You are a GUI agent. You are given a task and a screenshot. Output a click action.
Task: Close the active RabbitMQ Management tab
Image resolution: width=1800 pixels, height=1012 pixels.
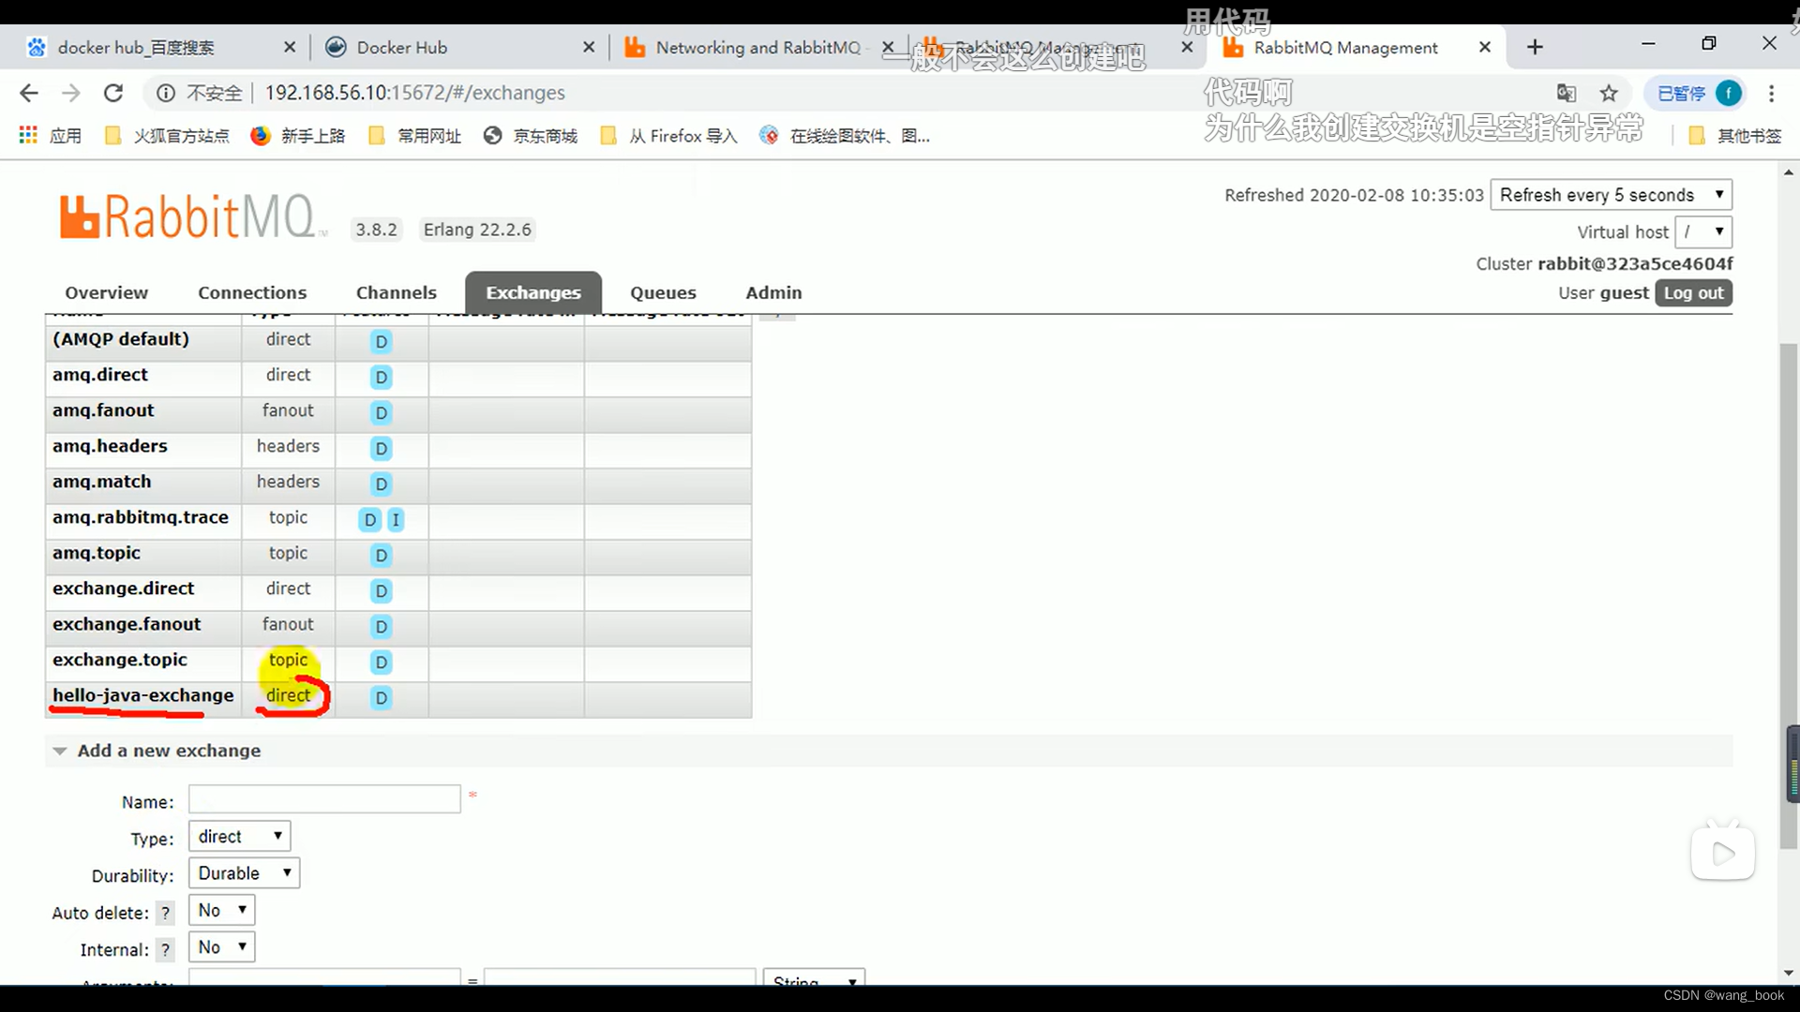coord(1485,47)
